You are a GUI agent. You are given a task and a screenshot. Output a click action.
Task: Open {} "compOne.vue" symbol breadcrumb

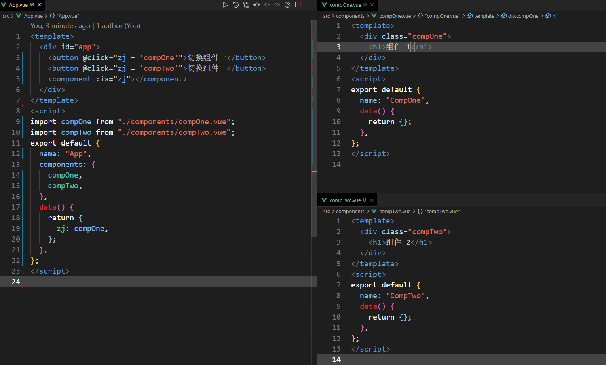439,16
